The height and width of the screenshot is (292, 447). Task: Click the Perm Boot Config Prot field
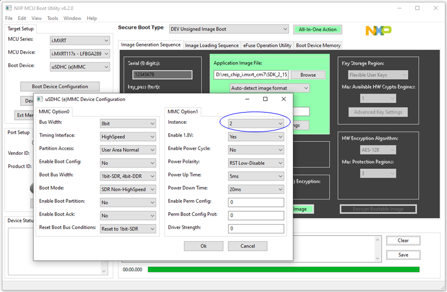tap(256, 216)
